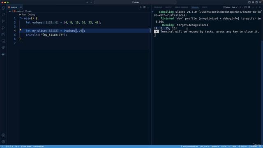Click the src breadcrumb segment
Image resolution: width=263 pixels, height=148 pixels.
tap(10, 11)
